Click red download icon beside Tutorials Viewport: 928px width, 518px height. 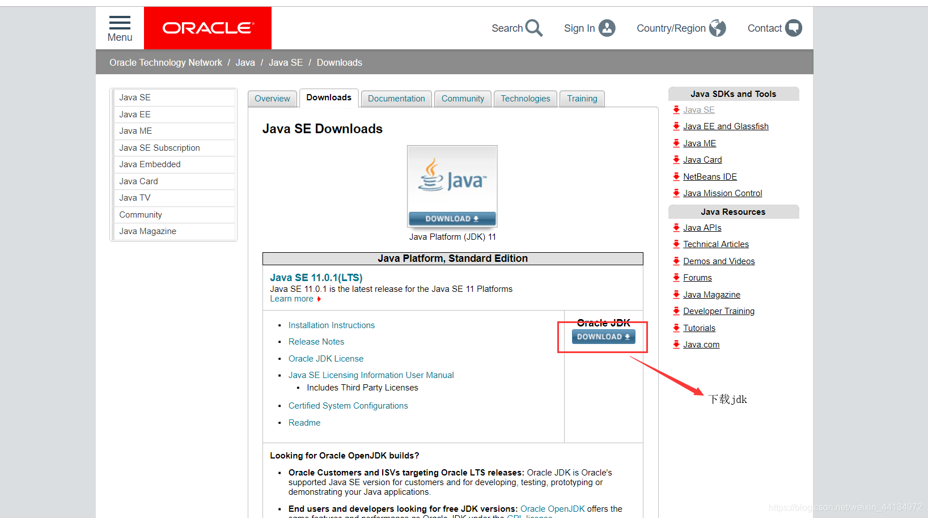676,328
